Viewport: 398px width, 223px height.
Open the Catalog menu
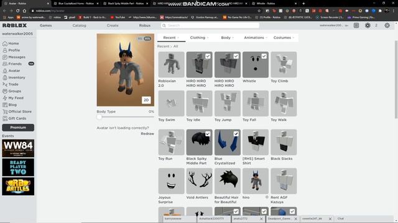tap(79, 25)
